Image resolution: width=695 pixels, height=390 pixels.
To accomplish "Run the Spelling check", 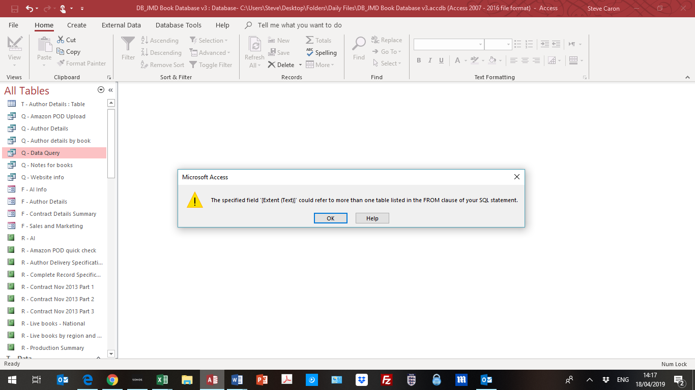I will [322, 52].
